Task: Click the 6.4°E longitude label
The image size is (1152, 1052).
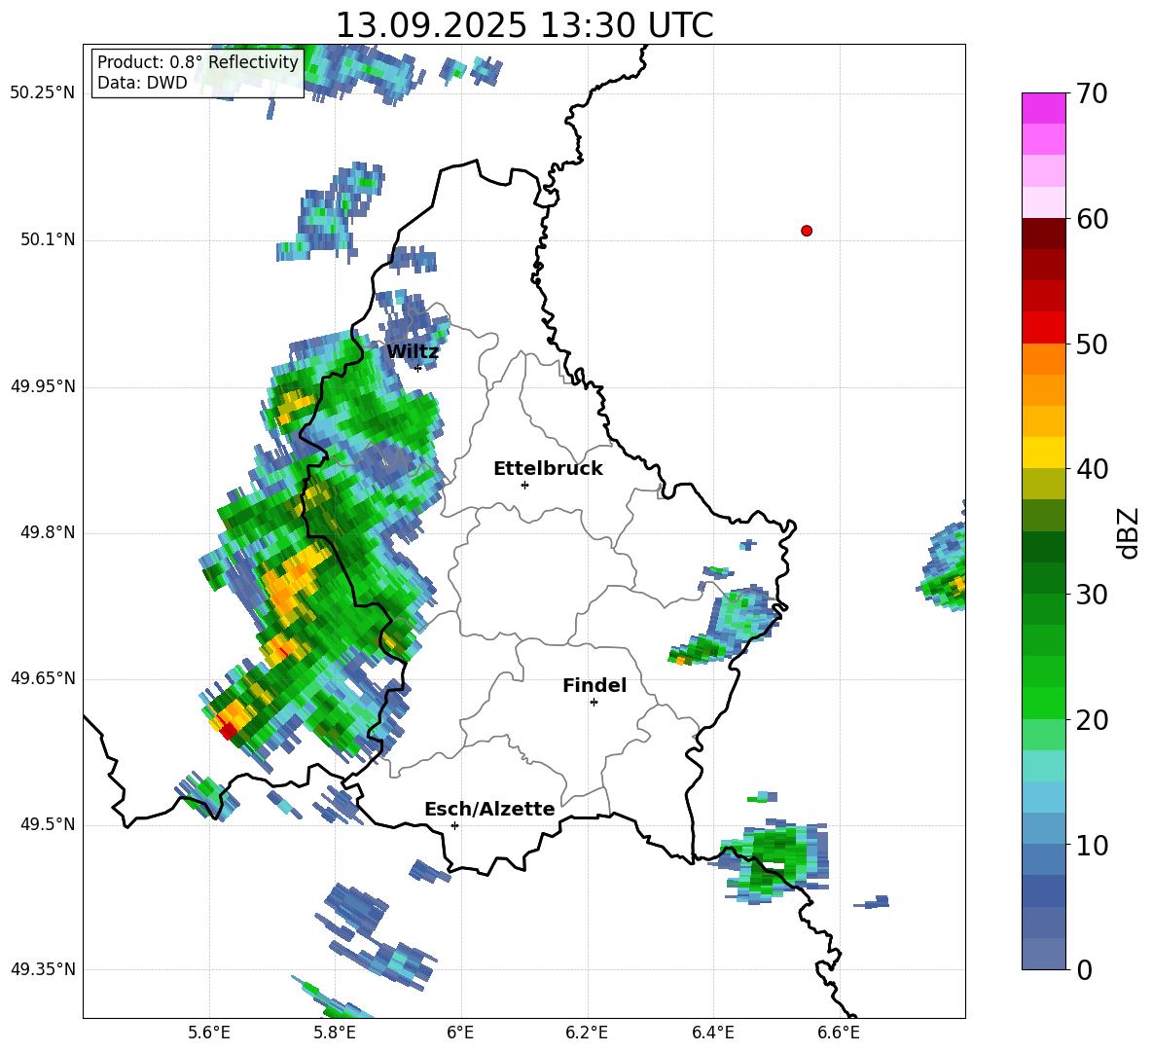Action: (712, 1033)
